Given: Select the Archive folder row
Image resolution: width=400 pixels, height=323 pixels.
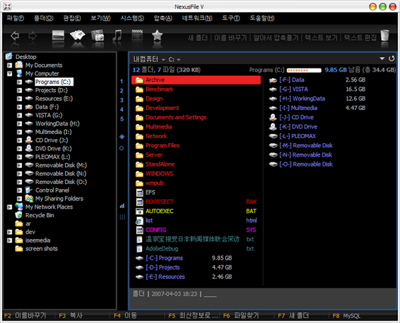Looking at the screenshot, I should [x=196, y=80].
